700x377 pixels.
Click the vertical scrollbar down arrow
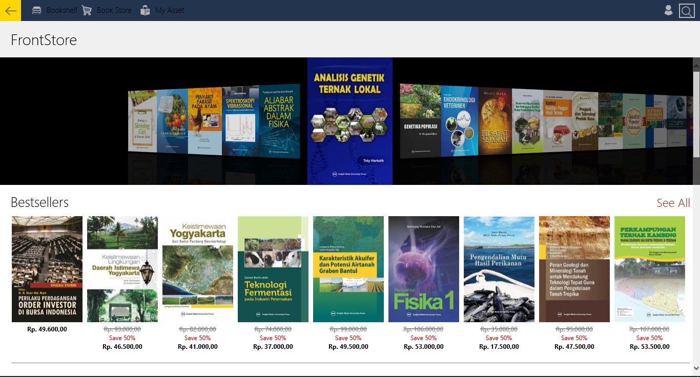(x=696, y=368)
